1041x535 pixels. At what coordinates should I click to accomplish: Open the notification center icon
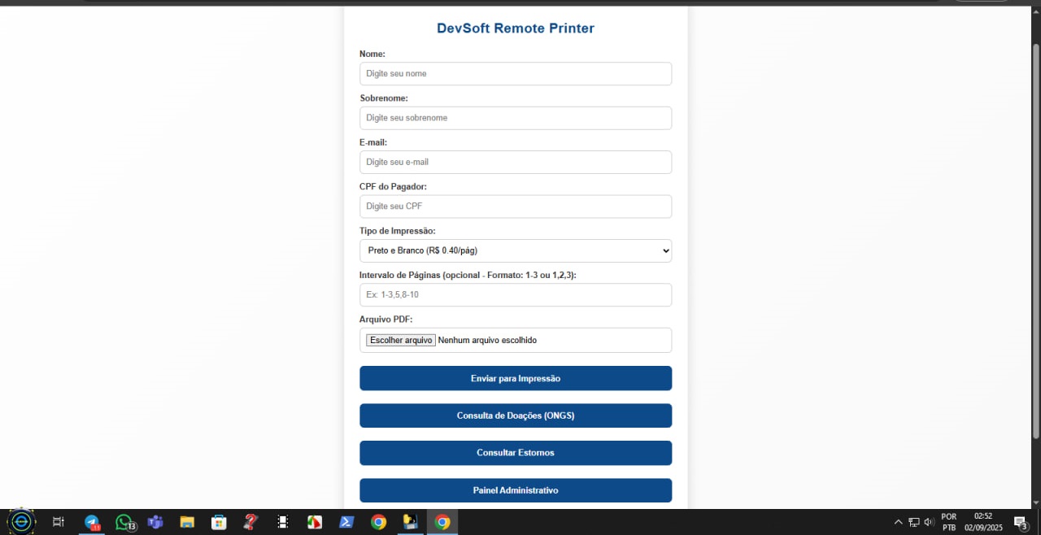[1020, 522]
